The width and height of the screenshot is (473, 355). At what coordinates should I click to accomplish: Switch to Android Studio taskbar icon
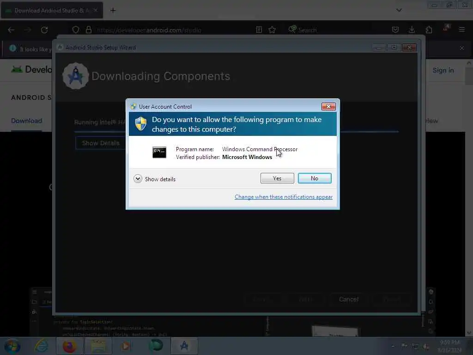184,346
